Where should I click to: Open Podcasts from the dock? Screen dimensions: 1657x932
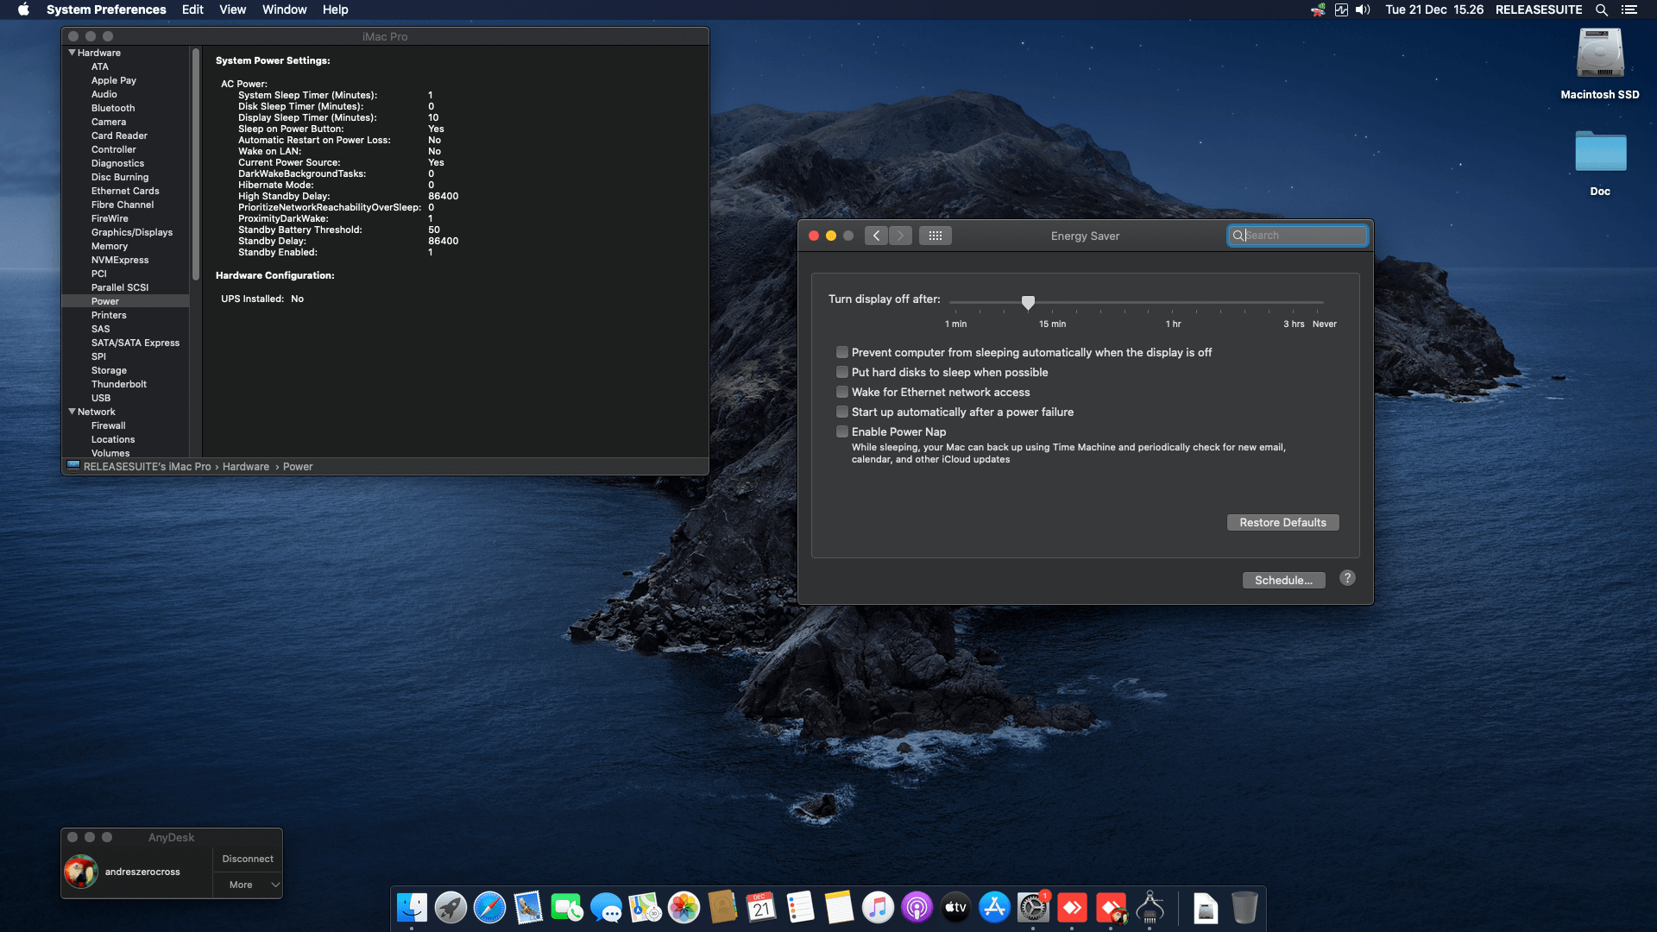click(x=917, y=908)
